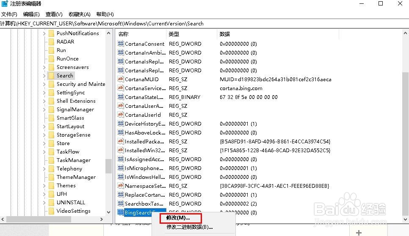This screenshot has height=236, width=409.
Task: Open the 收藏夹(A) menu
Action: [x=79, y=14]
